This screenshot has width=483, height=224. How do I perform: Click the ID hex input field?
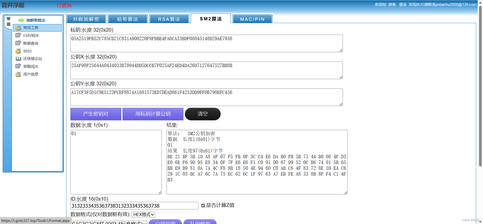coord(134,206)
